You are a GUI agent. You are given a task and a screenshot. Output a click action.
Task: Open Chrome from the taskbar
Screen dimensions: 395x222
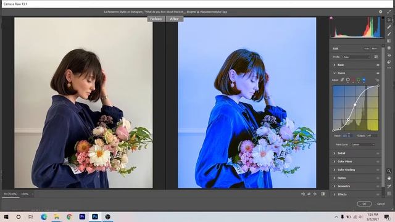tap(69, 216)
